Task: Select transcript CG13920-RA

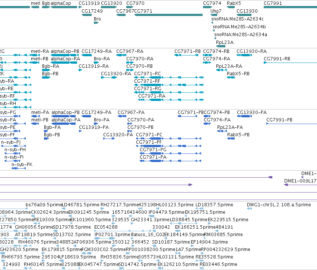Action: tap(116, 74)
